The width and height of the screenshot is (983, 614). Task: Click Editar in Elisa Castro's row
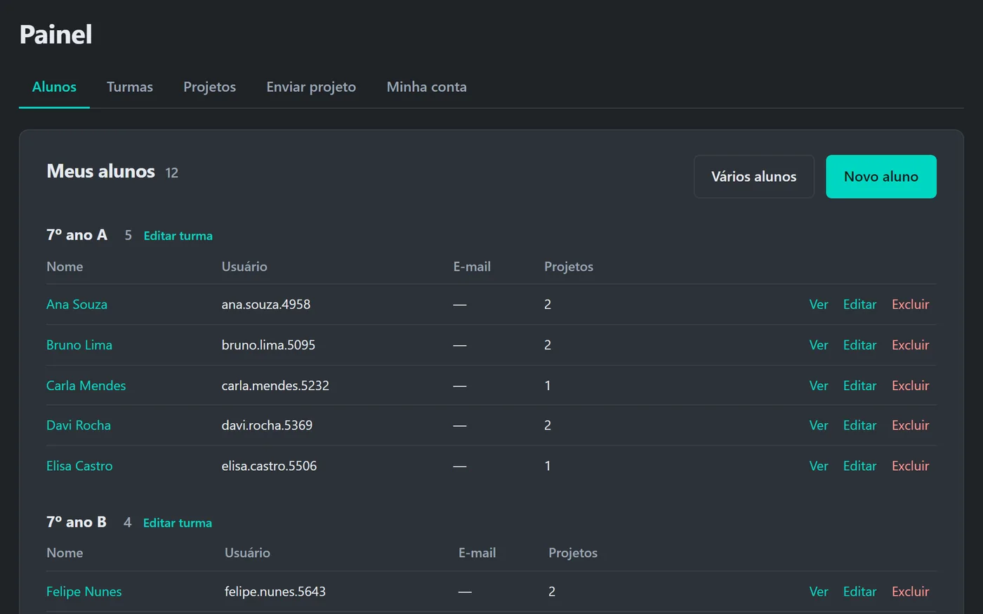click(859, 466)
